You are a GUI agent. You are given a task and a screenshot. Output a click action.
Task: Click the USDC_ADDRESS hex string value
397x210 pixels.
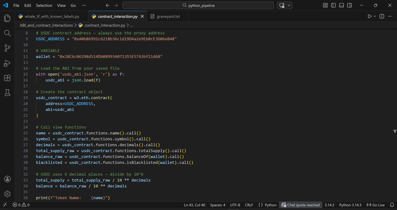point(124,39)
